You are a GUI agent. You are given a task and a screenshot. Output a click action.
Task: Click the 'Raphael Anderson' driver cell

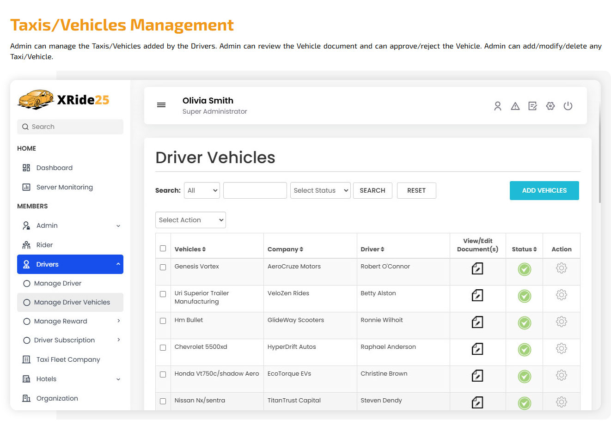pos(388,347)
